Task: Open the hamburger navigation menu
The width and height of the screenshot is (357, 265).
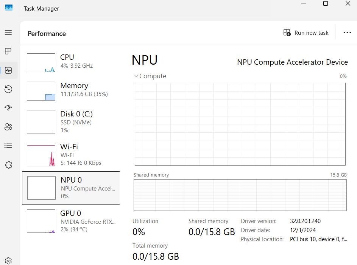Action: [x=8, y=33]
